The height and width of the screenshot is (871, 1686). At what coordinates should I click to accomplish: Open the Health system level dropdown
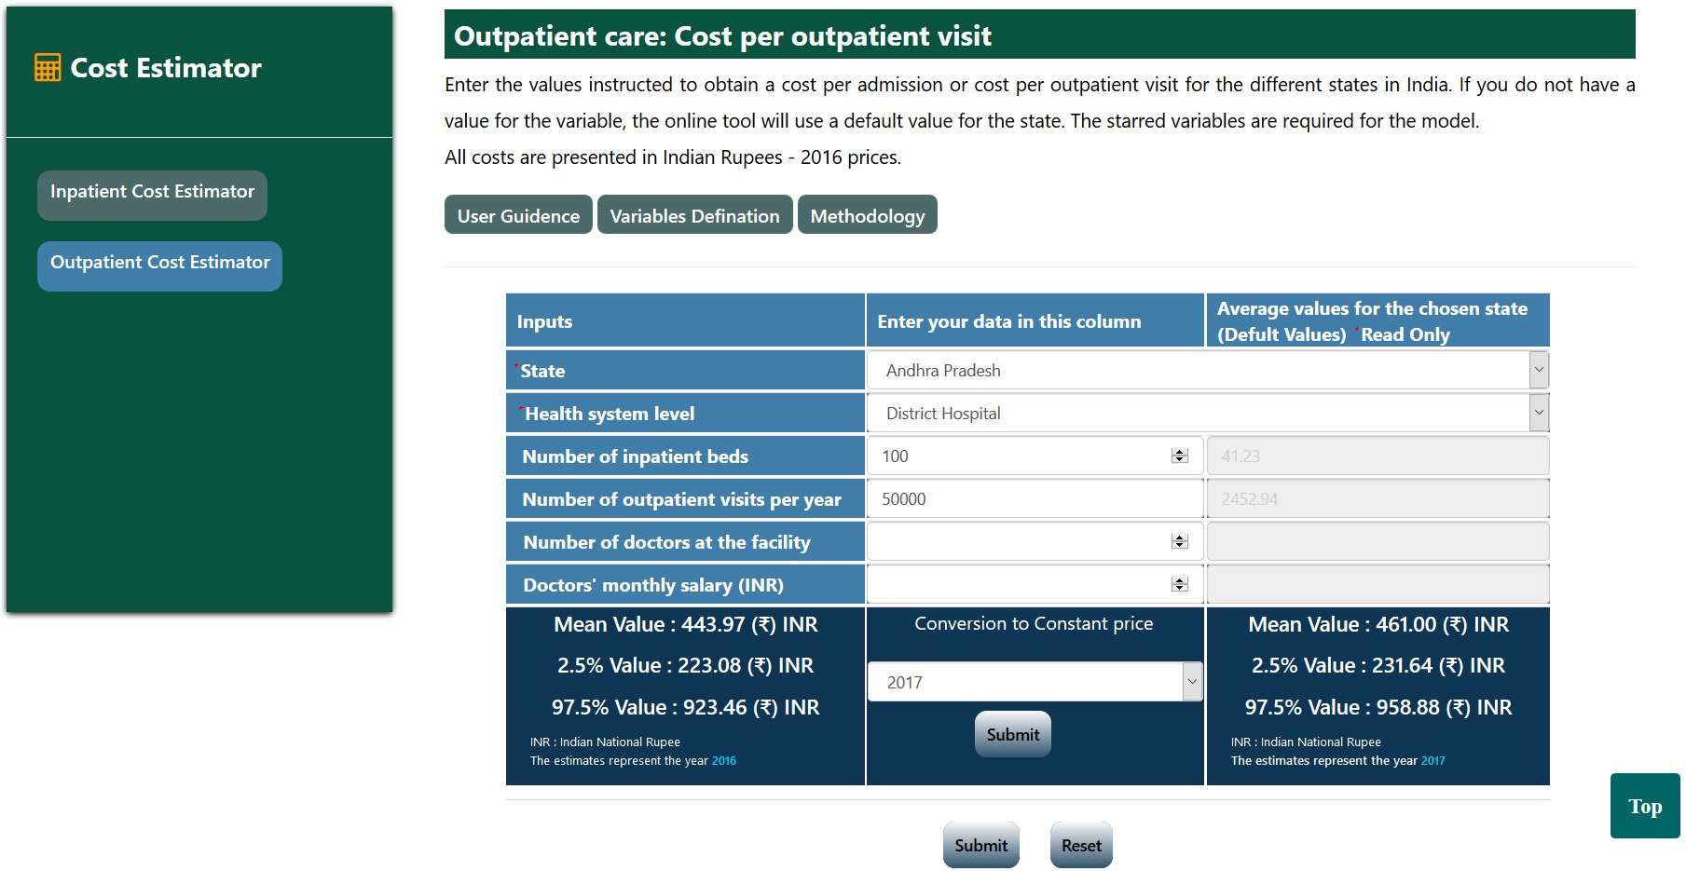pos(1207,414)
